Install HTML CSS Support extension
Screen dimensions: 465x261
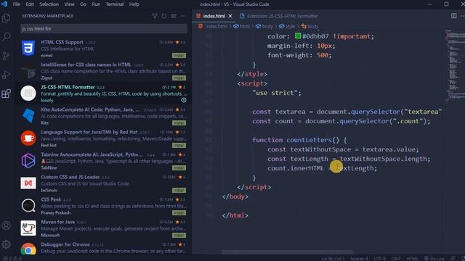(179, 56)
